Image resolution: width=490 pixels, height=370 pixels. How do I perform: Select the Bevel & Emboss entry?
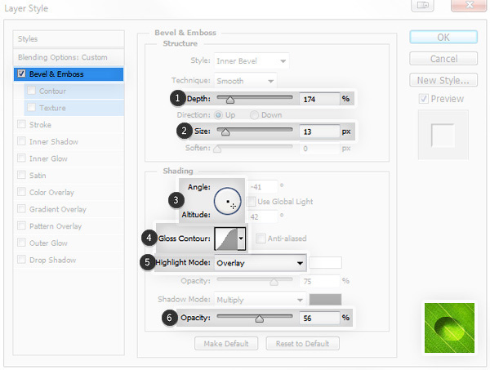click(x=69, y=74)
